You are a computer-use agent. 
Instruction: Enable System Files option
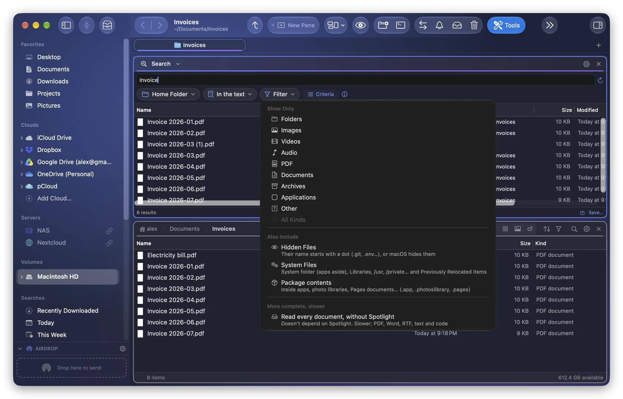pyautogui.click(x=378, y=268)
